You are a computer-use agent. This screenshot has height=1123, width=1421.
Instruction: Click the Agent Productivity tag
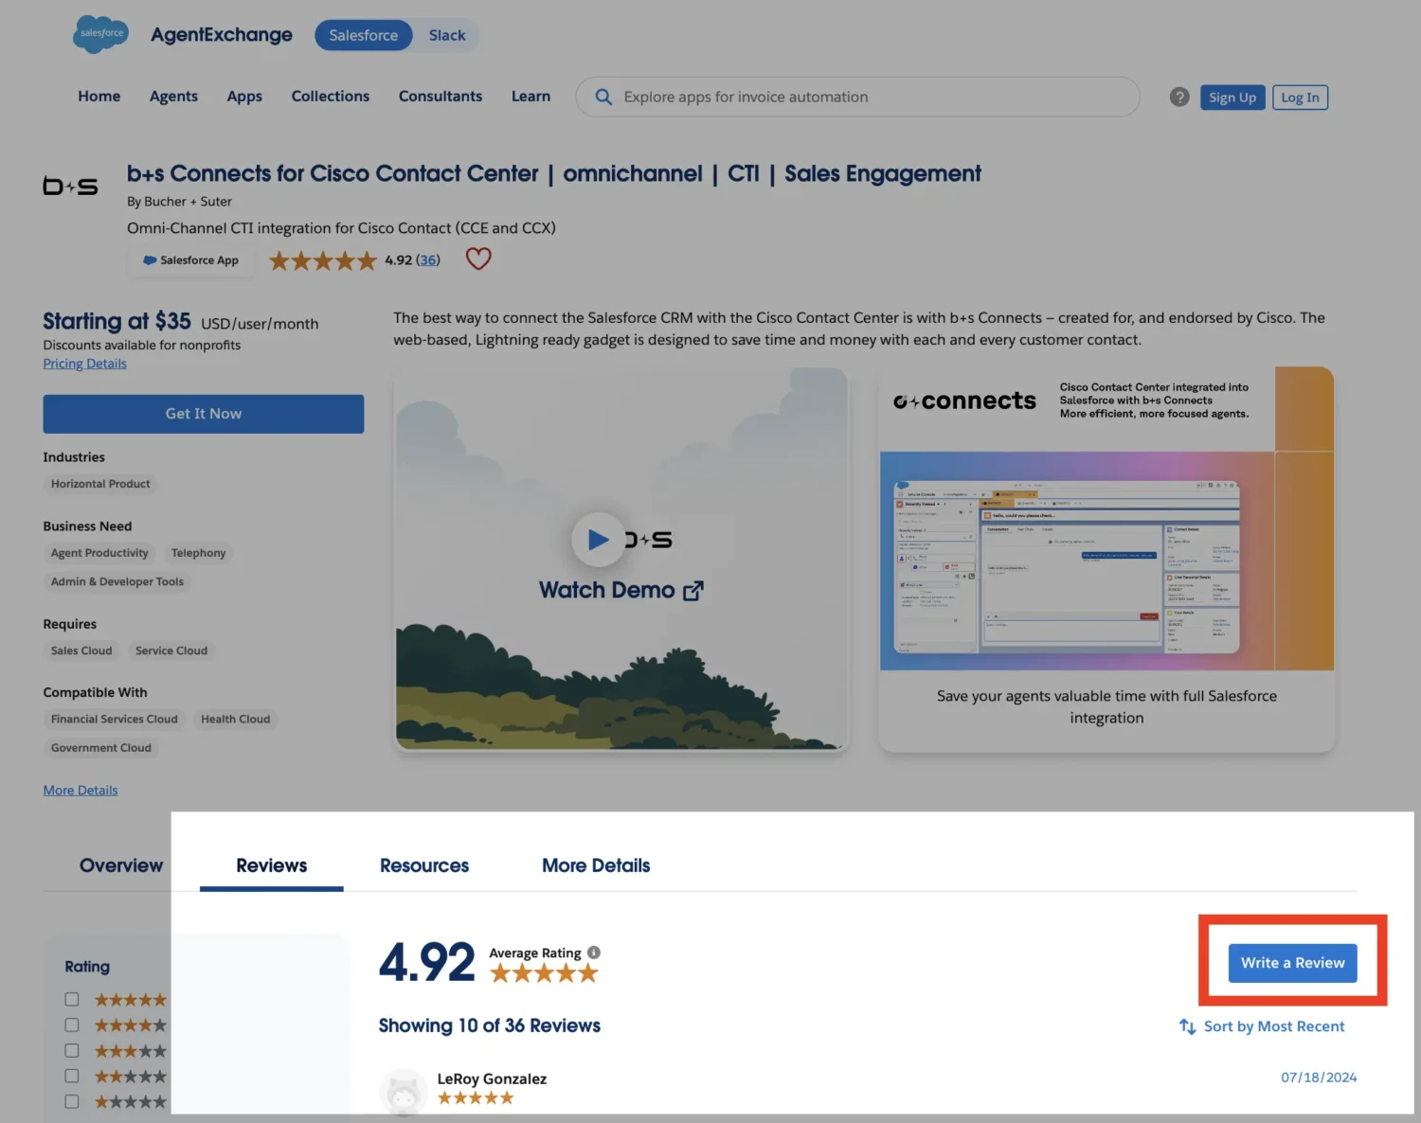99,553
